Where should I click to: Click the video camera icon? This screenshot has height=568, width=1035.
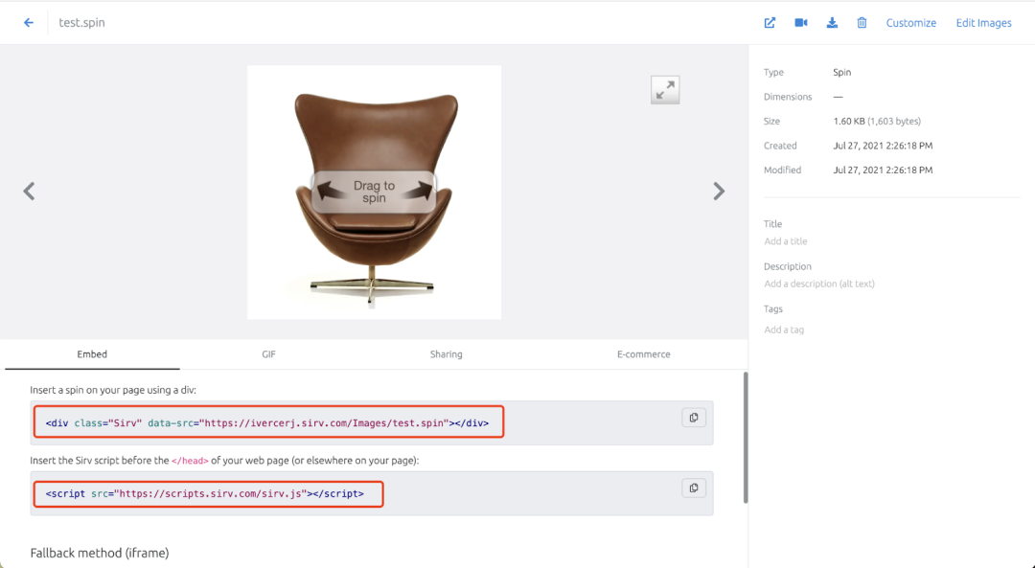pyautogui.click(x=800, y=22)
